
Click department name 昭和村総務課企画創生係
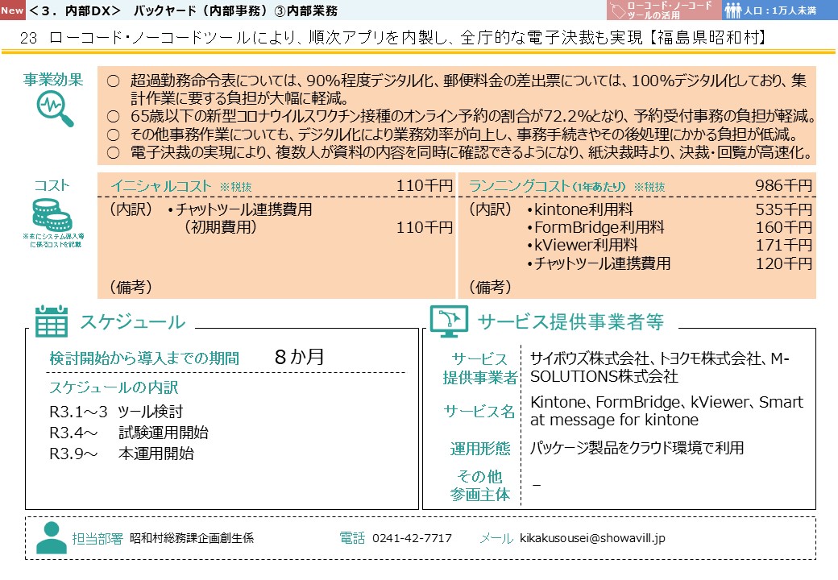(x=191, y=538)
